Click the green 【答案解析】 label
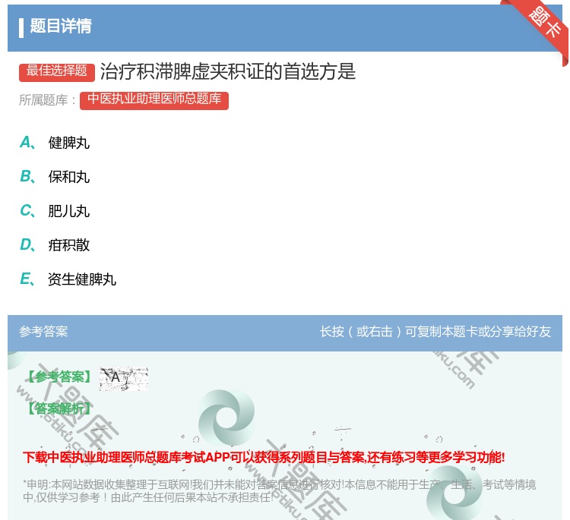The width and height of the screenshot is (570, 520). [60, 409]
